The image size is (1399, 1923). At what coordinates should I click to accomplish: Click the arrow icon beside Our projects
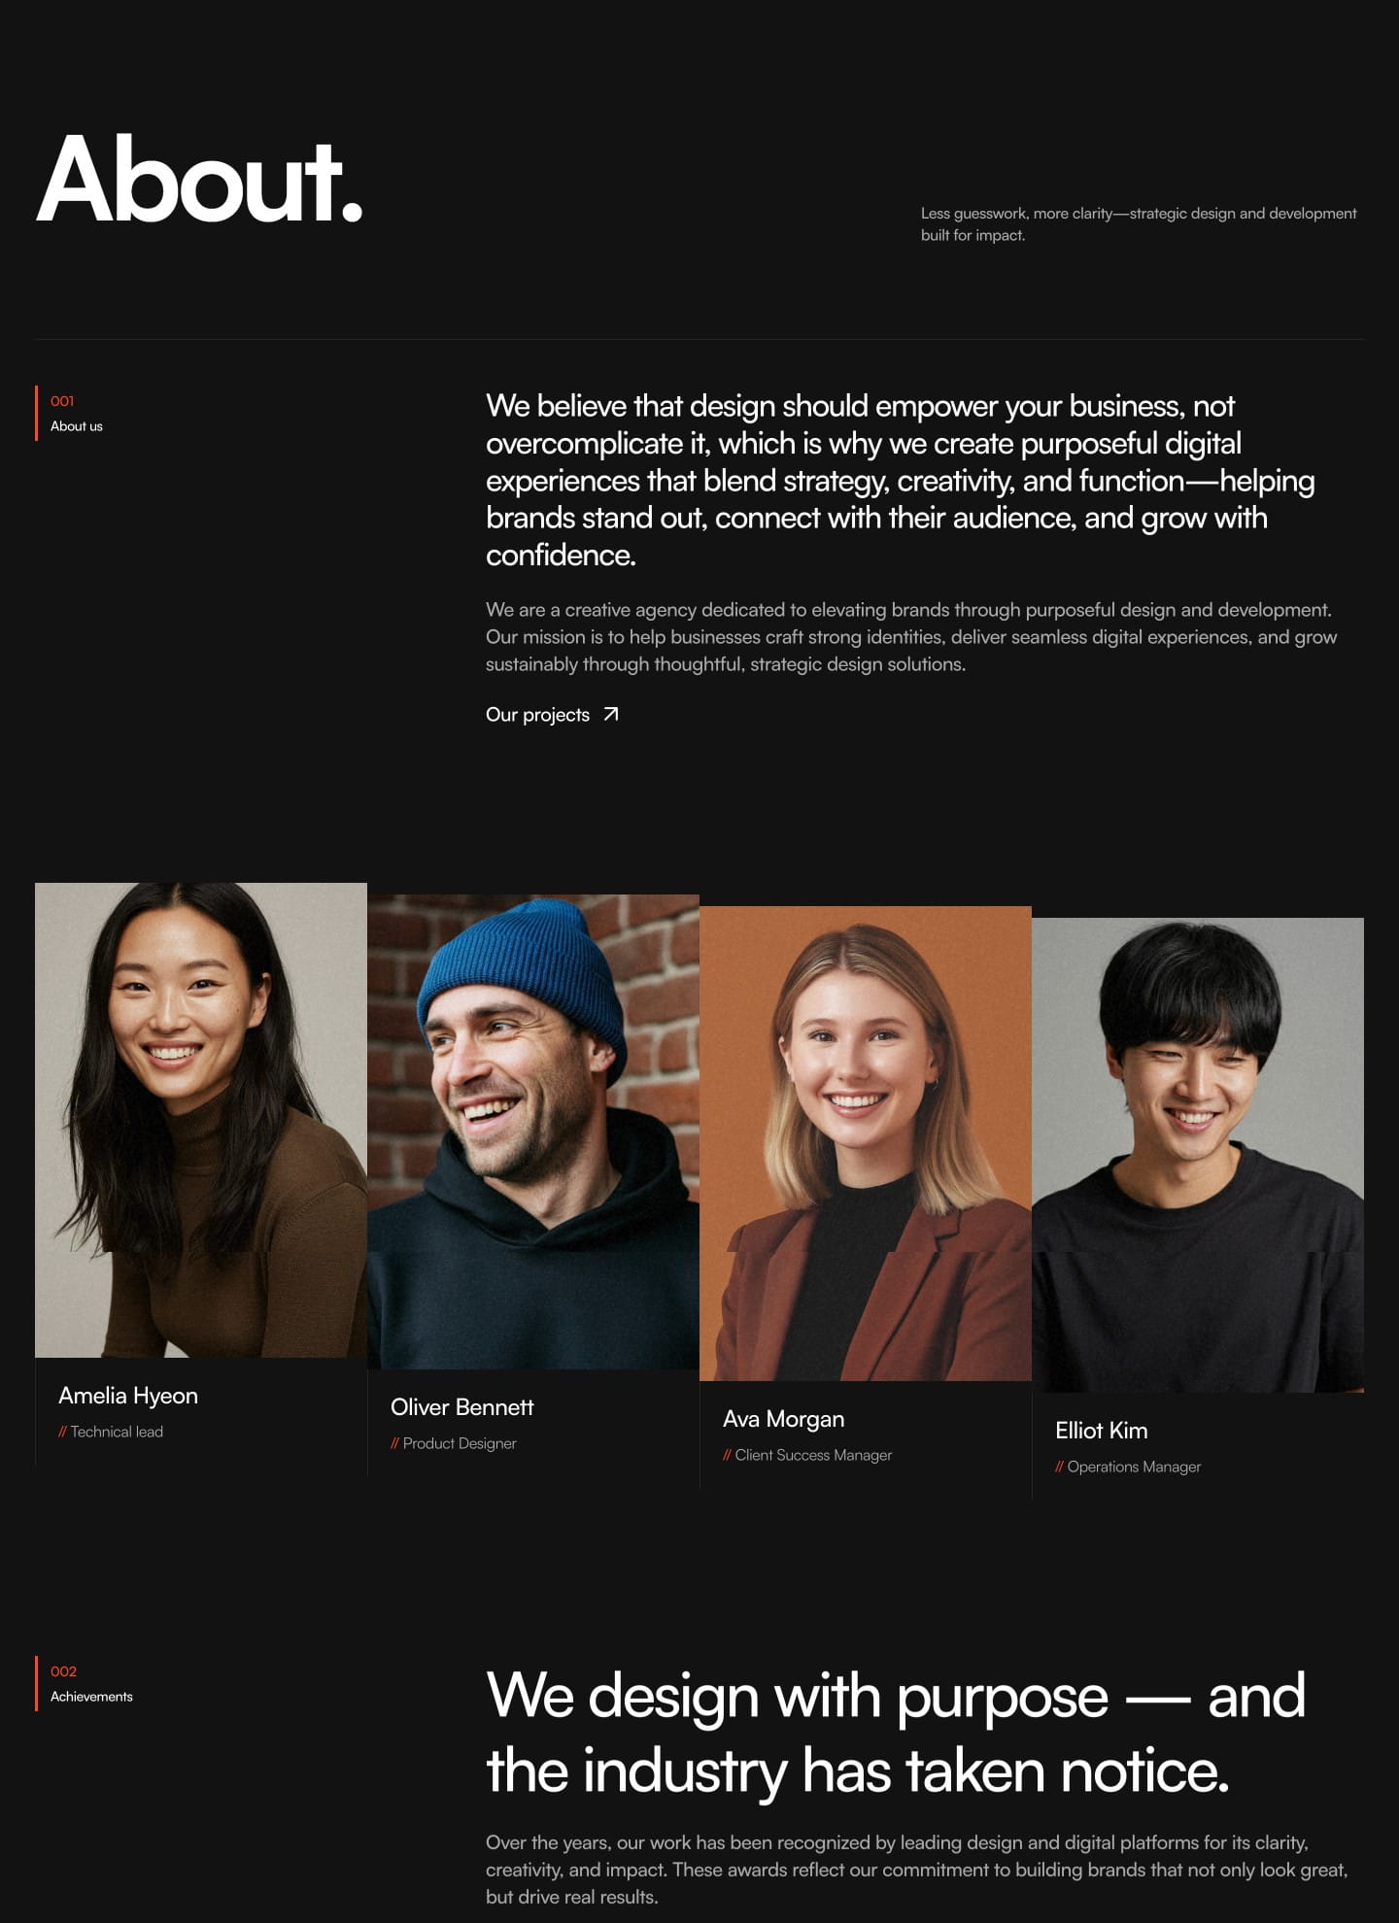pos(611,714)
